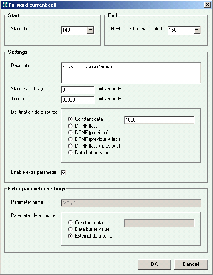Click the Timeout milliseconds field

[78, 100]
